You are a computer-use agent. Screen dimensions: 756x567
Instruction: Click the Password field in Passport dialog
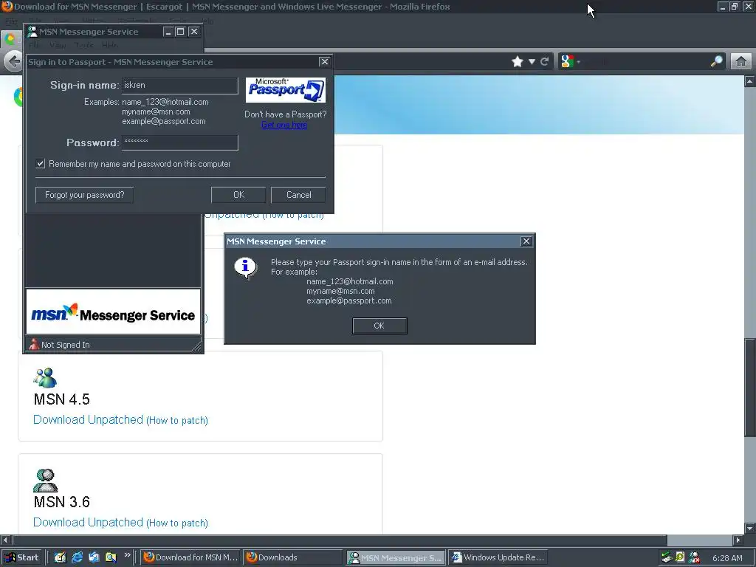coord(180,142)
